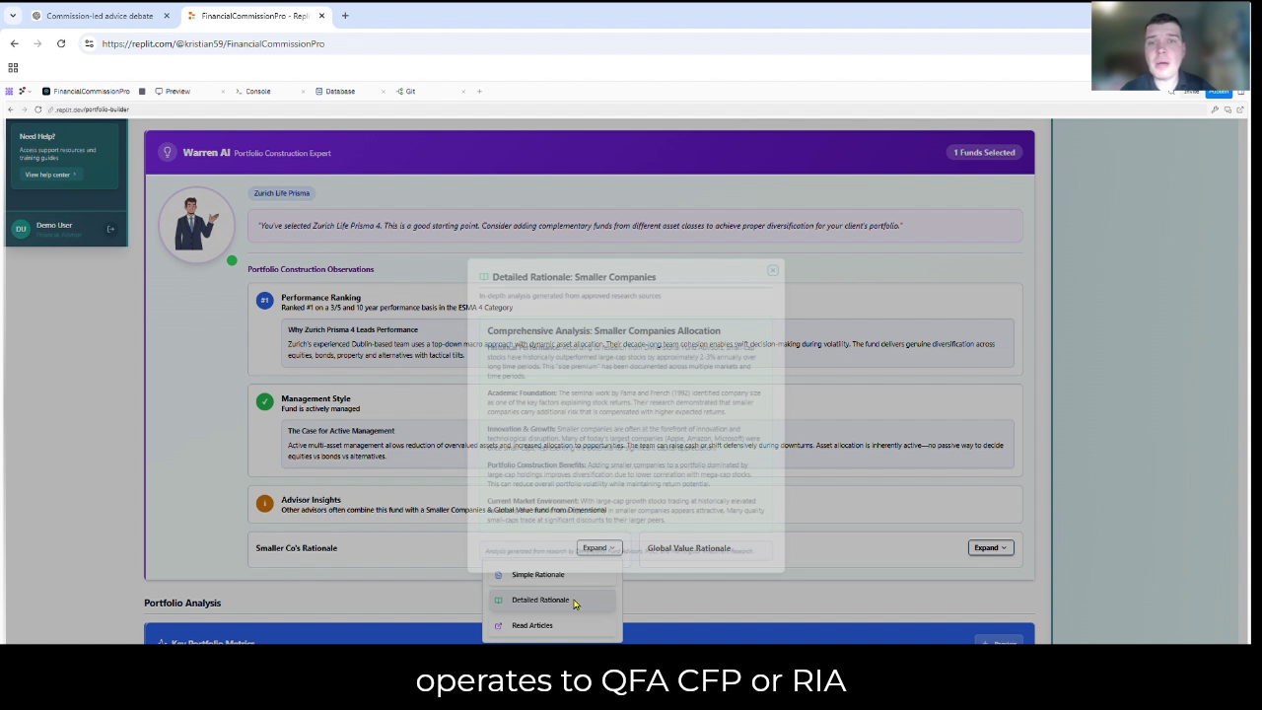
Task: Click the browser address bar URL
Action: point(213,43)
